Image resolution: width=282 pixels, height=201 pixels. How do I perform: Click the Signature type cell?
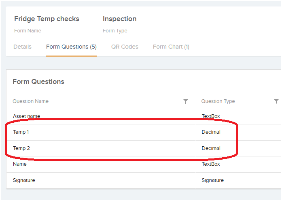point(212,180)
